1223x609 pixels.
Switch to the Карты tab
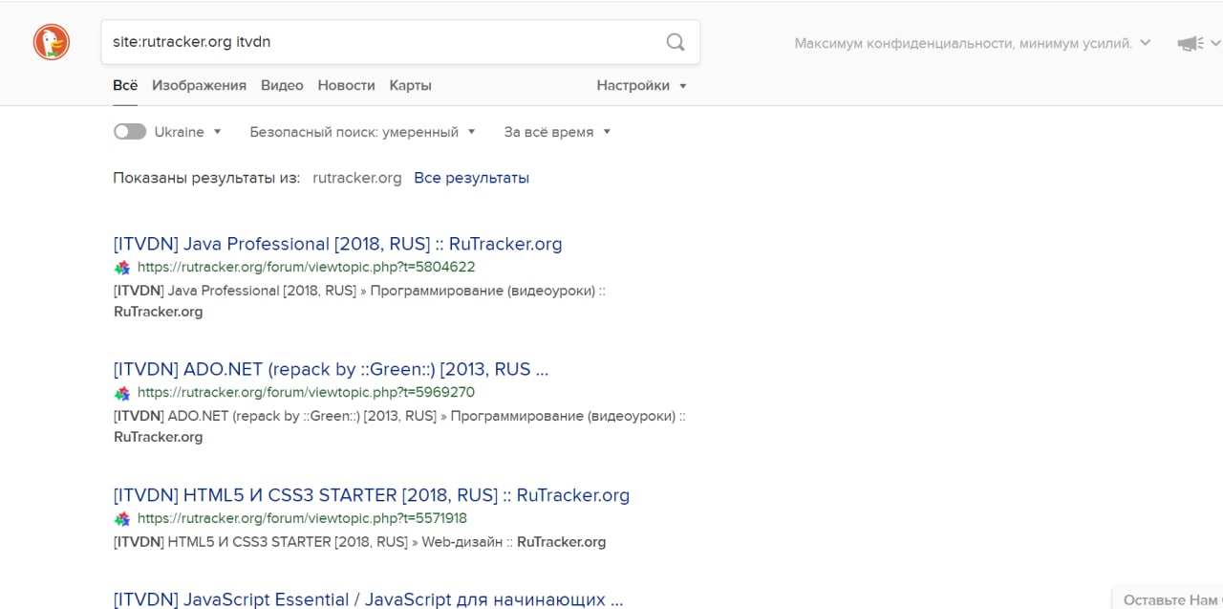[410, 85]
